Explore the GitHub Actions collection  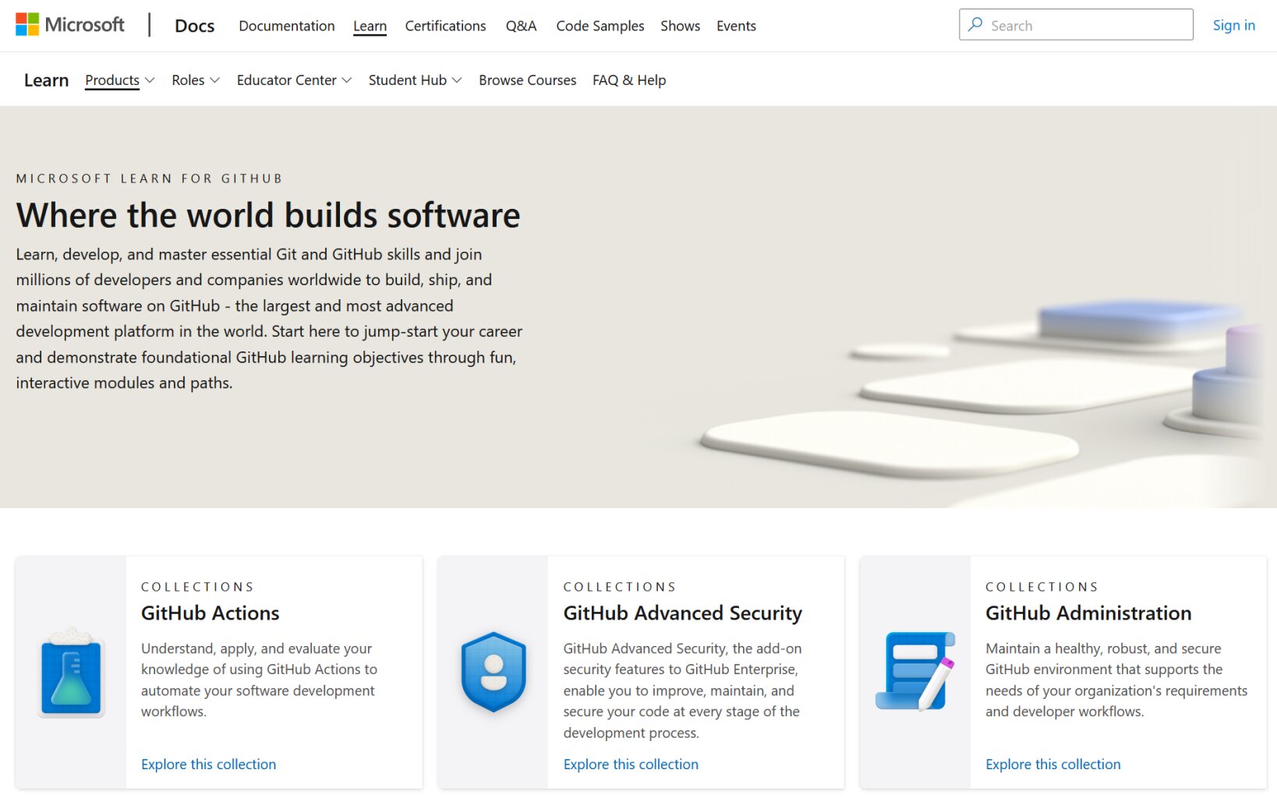click(208, 764)
